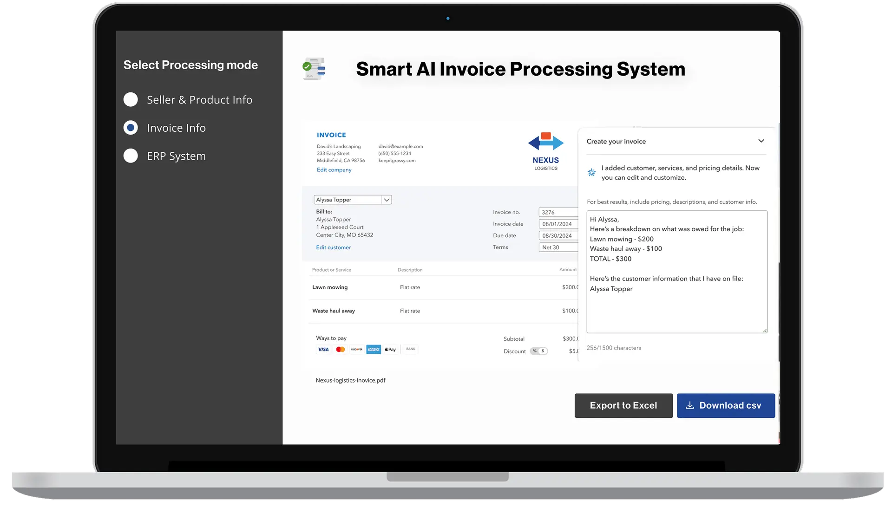Open the Terms Net 30 field
The height and width of the screenshot is (507, 892).
558,247
